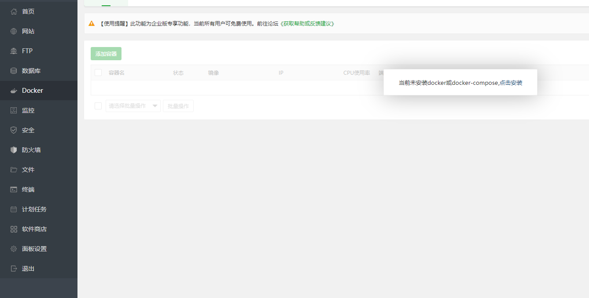Click the IP column header
589x298 pixels.
point(281,73)
